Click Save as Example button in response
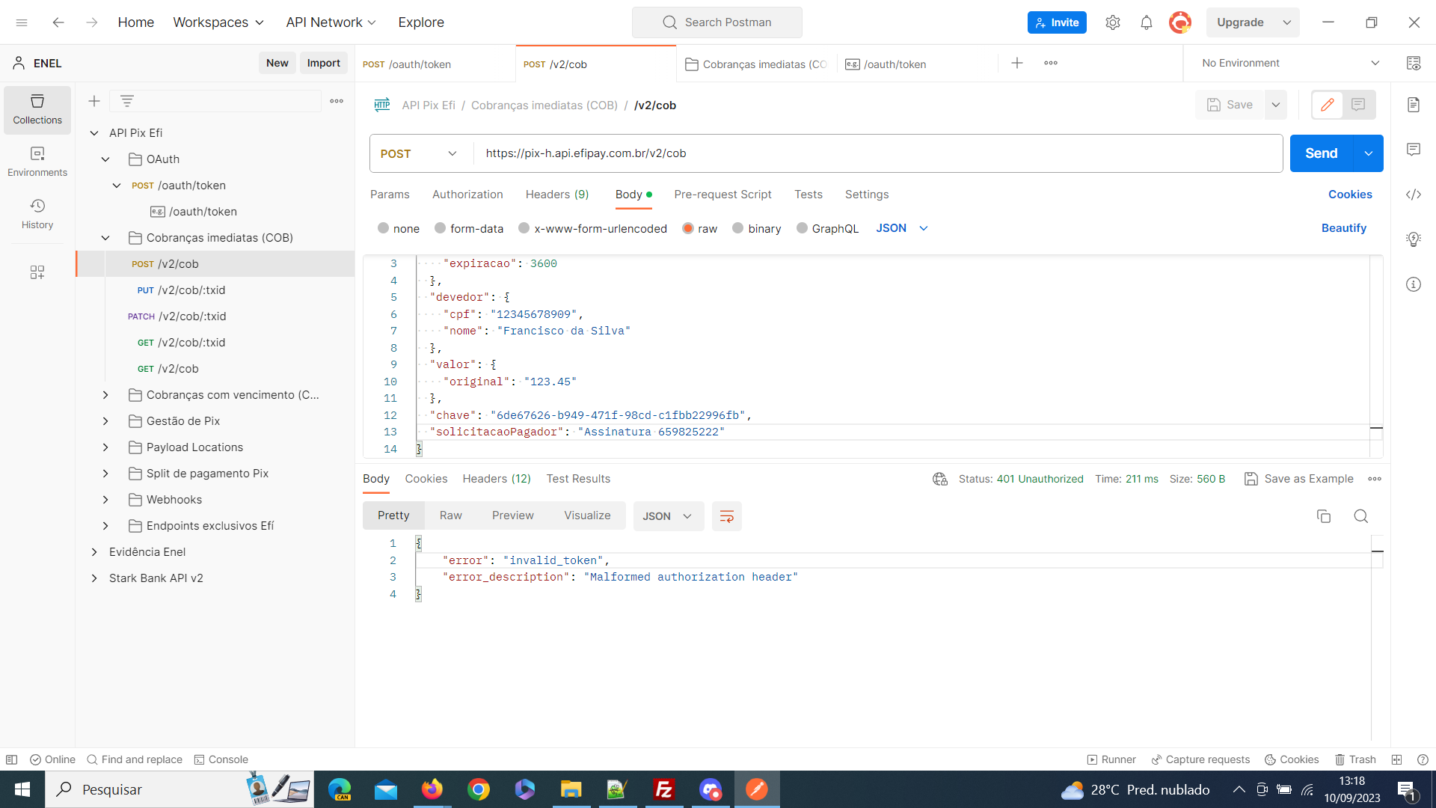 pyautogui.click(x=1300, y=479)
